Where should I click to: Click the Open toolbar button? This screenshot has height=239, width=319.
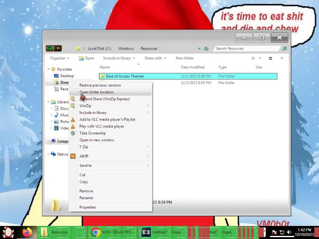click(87, 58)
